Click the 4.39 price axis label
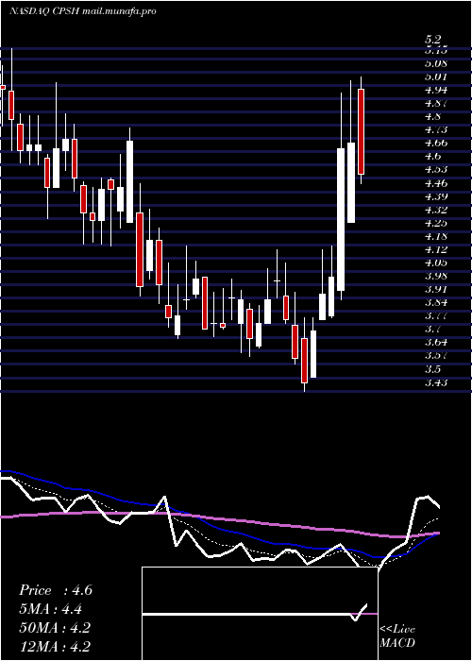 [436, 196]
